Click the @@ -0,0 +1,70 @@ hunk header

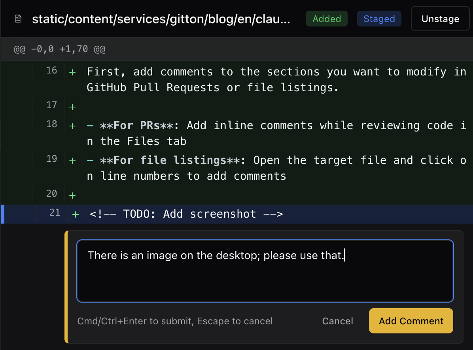60,49
